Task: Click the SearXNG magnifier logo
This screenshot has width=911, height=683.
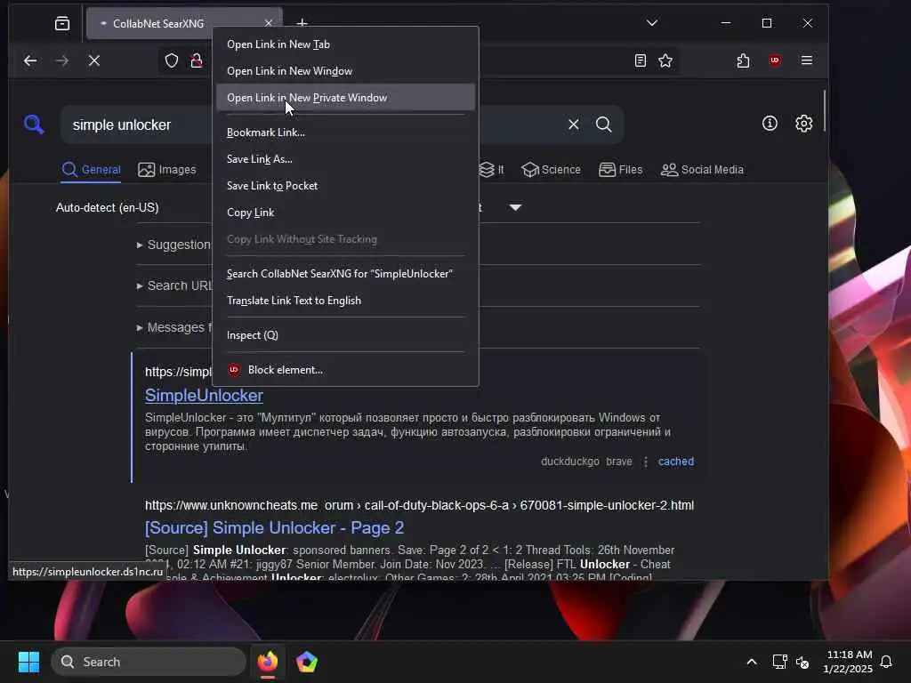Action: tap(34, 125)
